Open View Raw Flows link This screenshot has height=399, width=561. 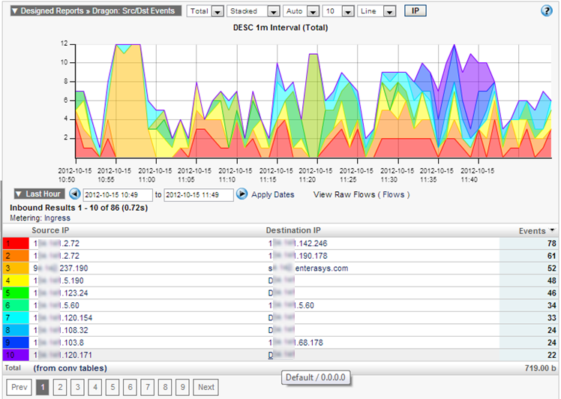(359, 194)
